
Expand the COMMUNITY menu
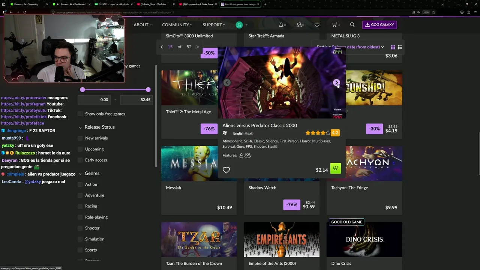tap(177, 25)
